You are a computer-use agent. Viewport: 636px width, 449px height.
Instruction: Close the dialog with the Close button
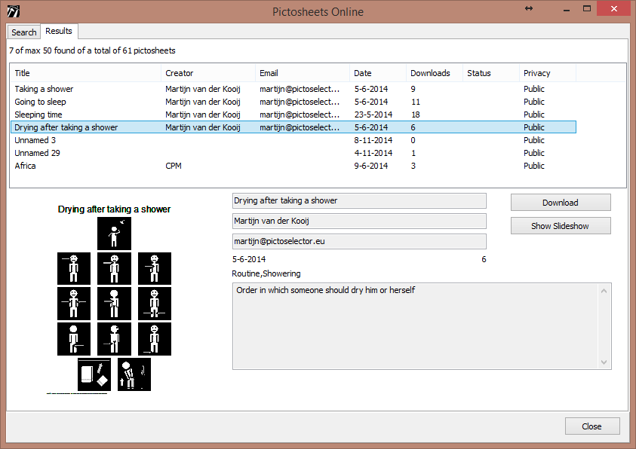click(591, 426)
